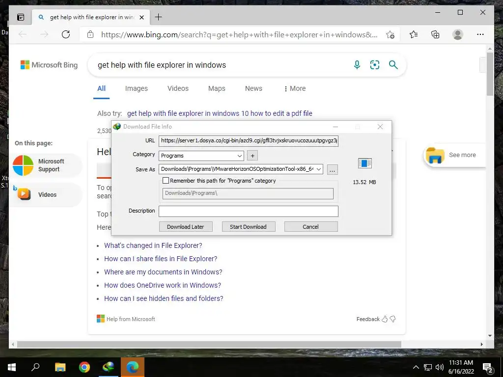Expand the Save As path dropdown

point(318,169)
